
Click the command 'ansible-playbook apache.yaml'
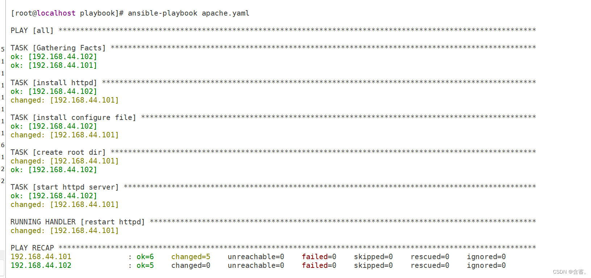coord(188,13)
